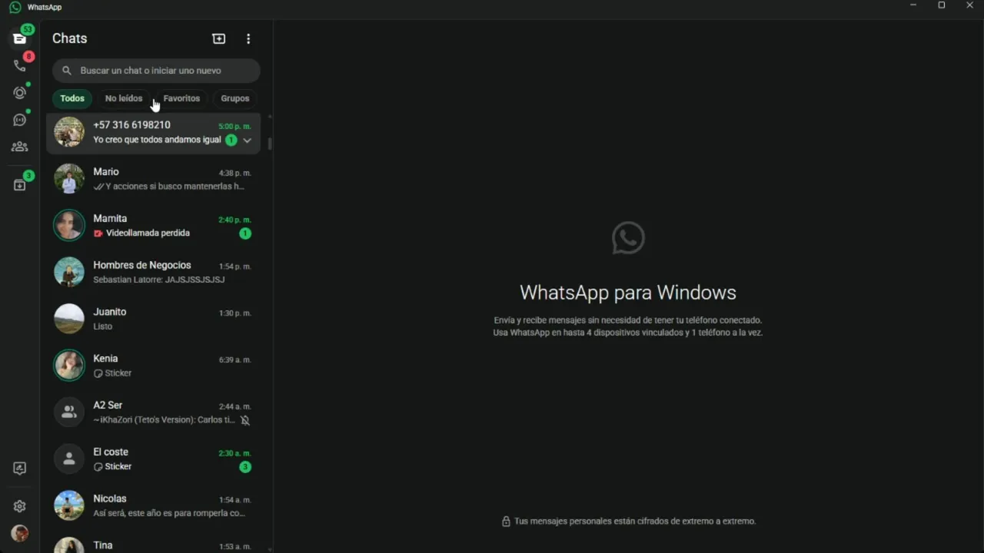
Task: Click 'Yo creo que todos andamos igual' preview
Action: [157, 140]
